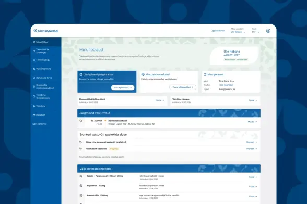
Task: Click the ID code 44702011227
Action: click(232, 55)
